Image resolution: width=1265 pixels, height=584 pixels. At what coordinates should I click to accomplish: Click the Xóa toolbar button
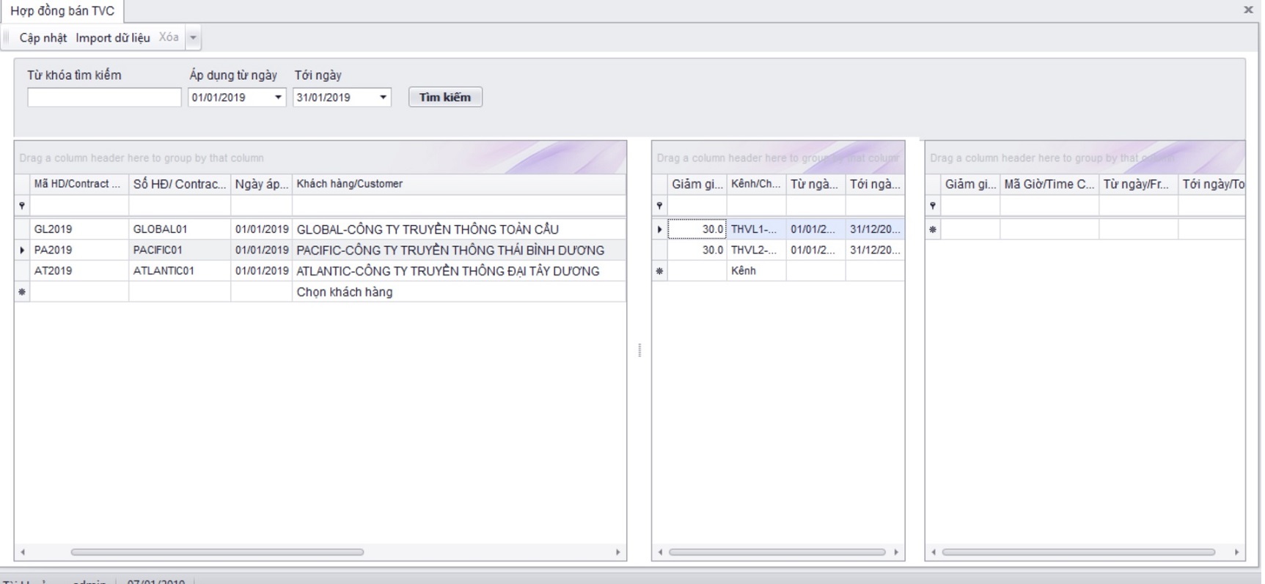(169, 37)
